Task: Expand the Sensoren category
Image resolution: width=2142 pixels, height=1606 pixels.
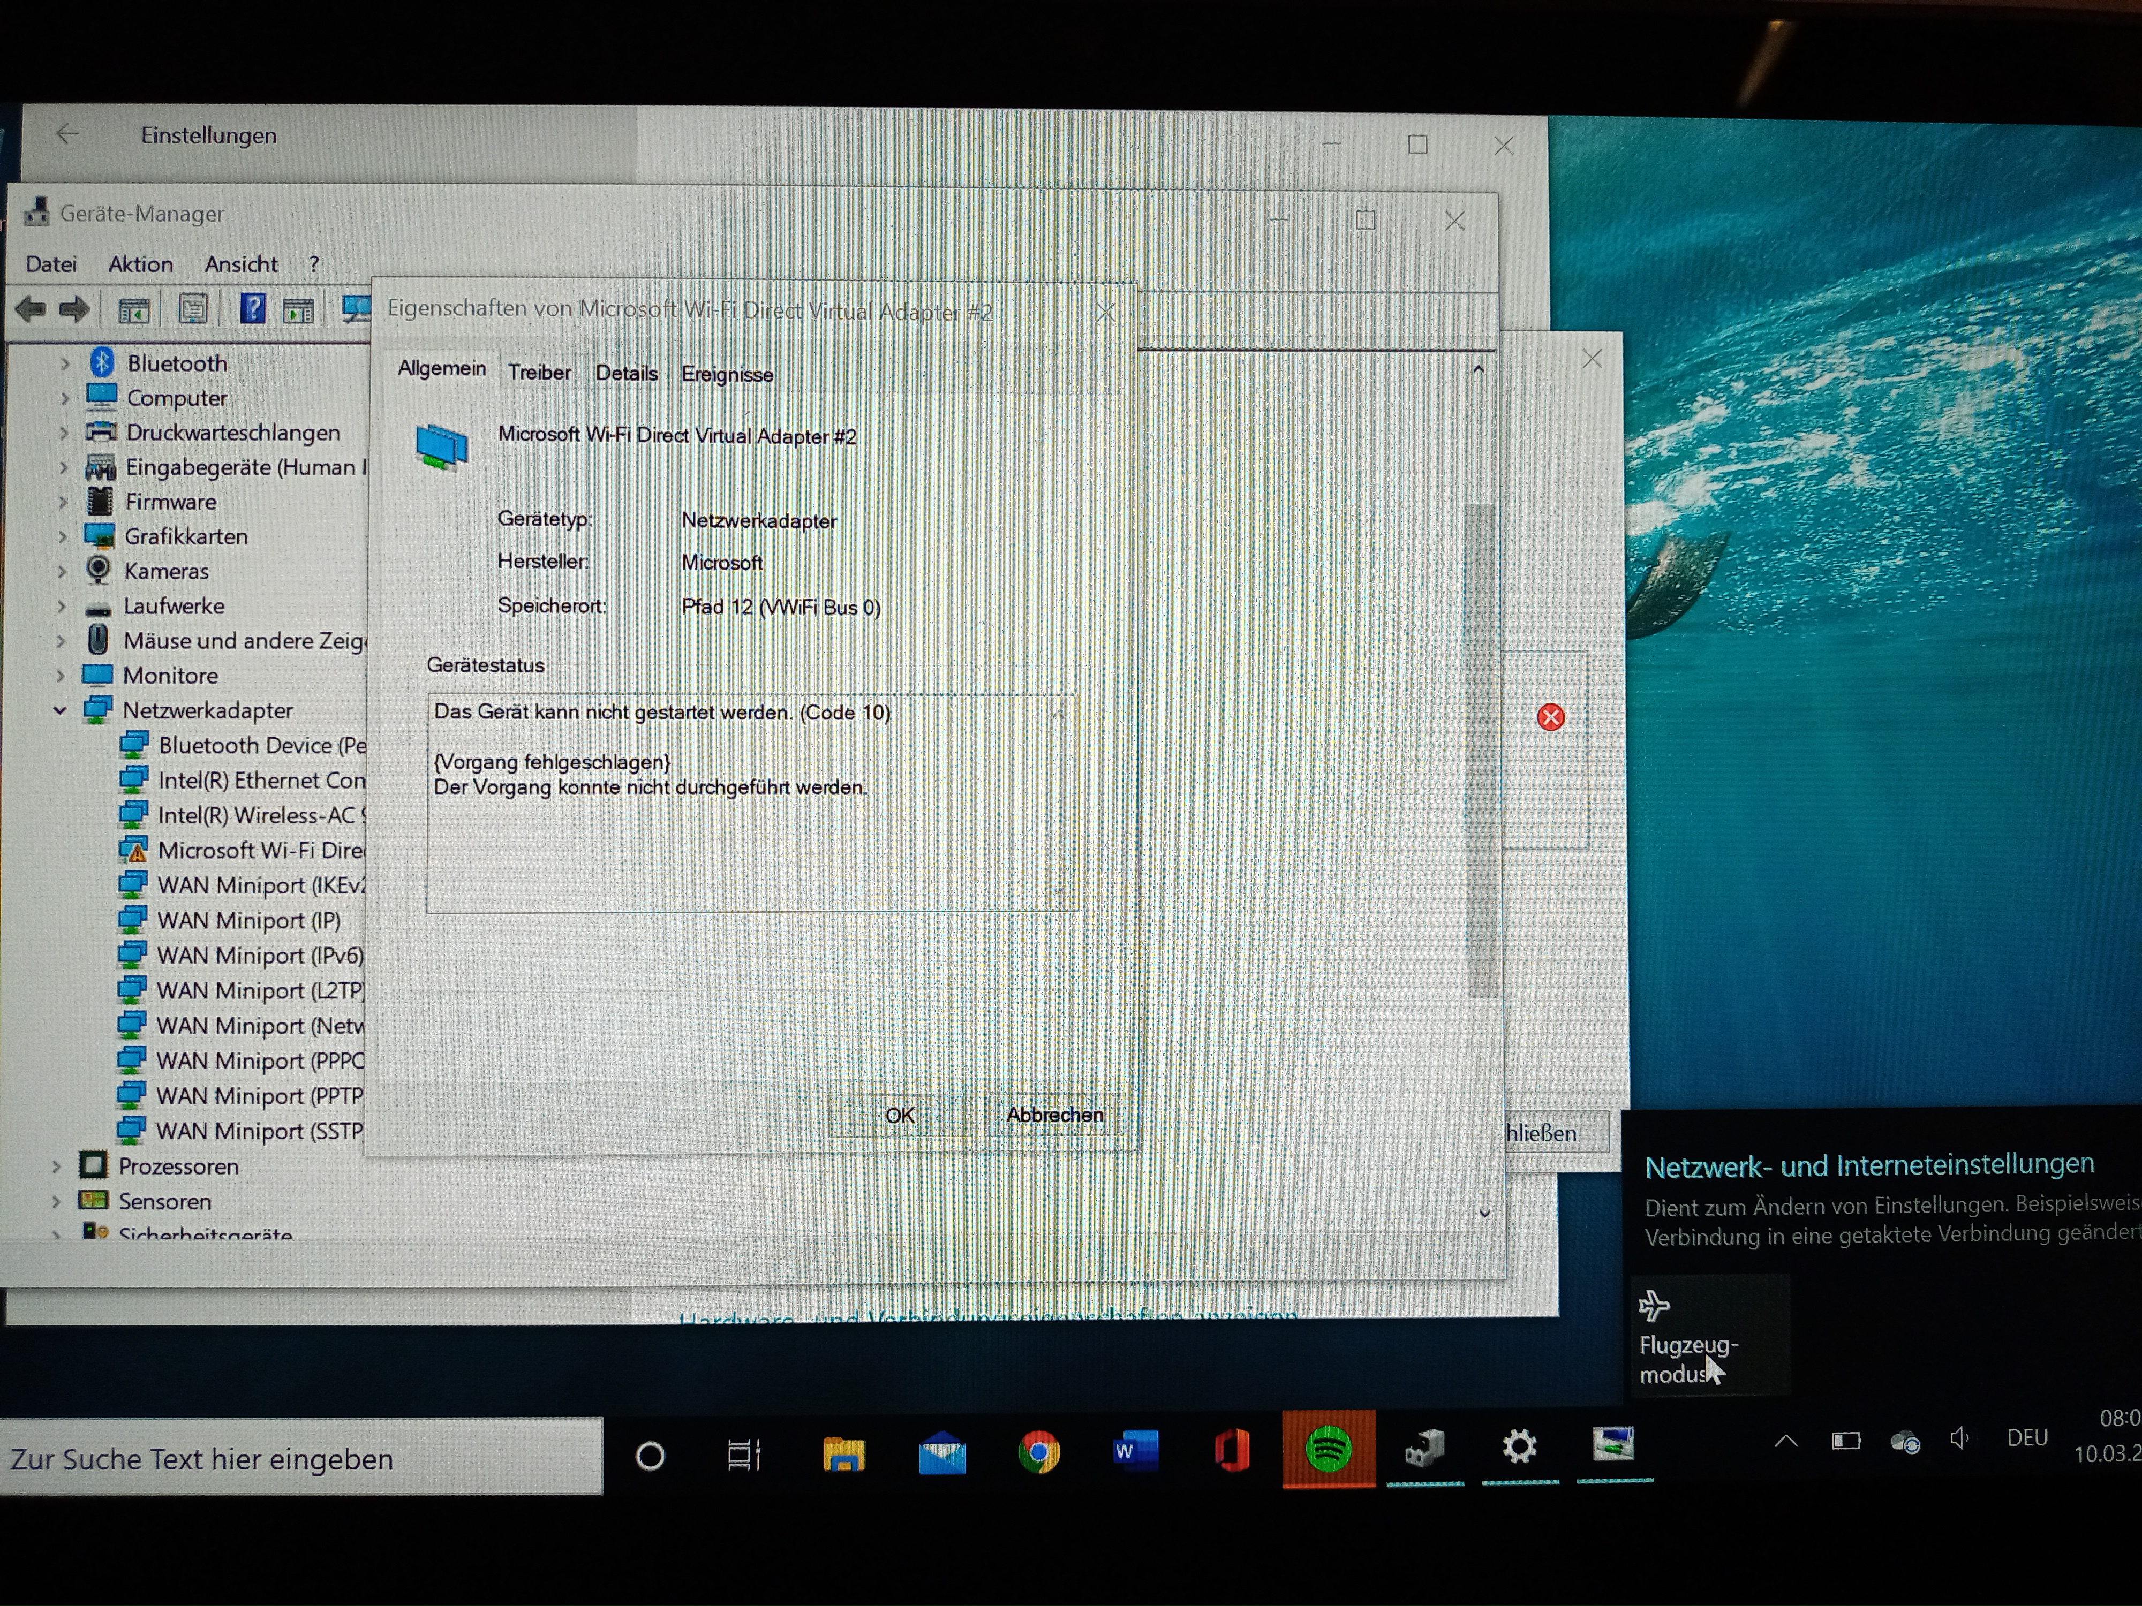Action: pyautogui.click(x=56, y=1201)
